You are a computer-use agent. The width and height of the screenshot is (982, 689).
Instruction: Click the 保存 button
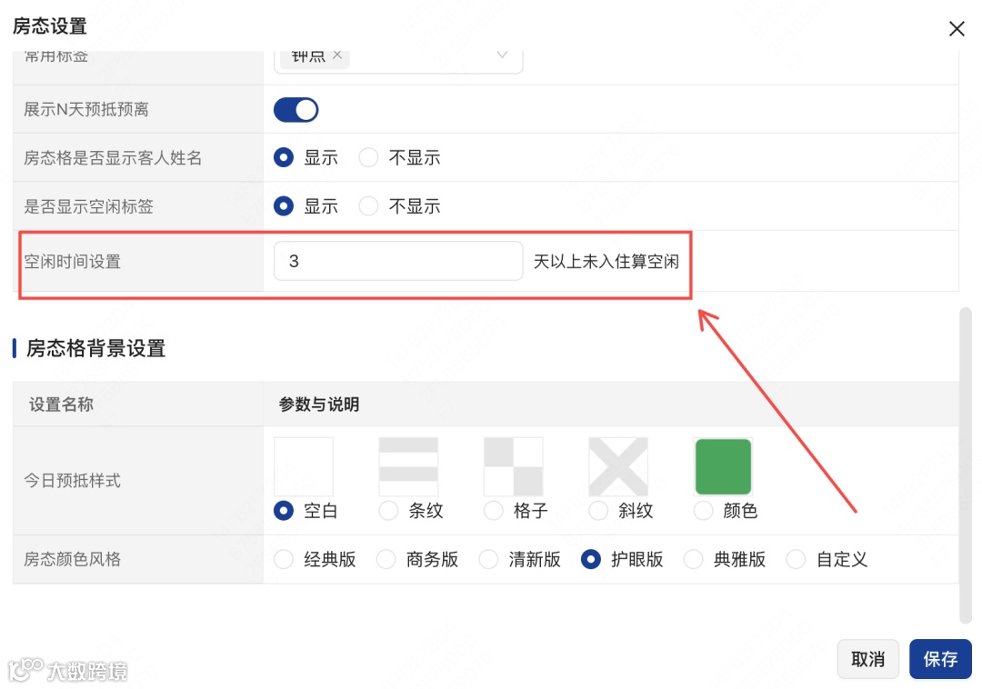click(x=940, y=659)
